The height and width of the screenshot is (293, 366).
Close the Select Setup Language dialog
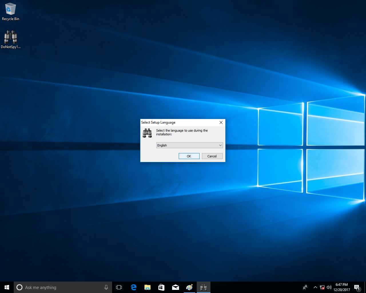pyautogui.click(x=221, y=122)
